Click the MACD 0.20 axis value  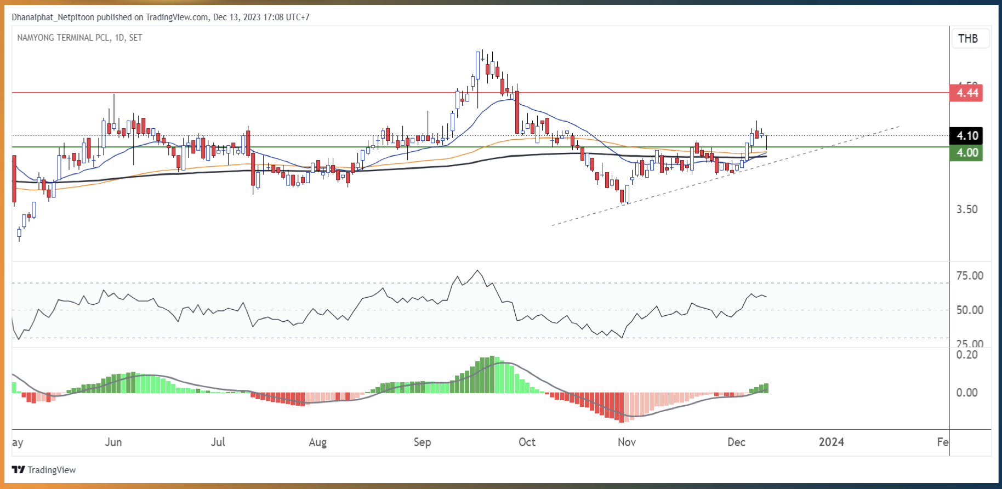pyautogui.click(x=967, y=355)
